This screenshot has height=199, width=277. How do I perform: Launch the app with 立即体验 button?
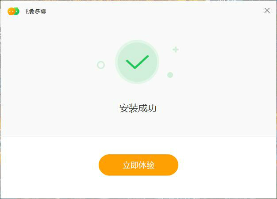click(x=138, y=165)
